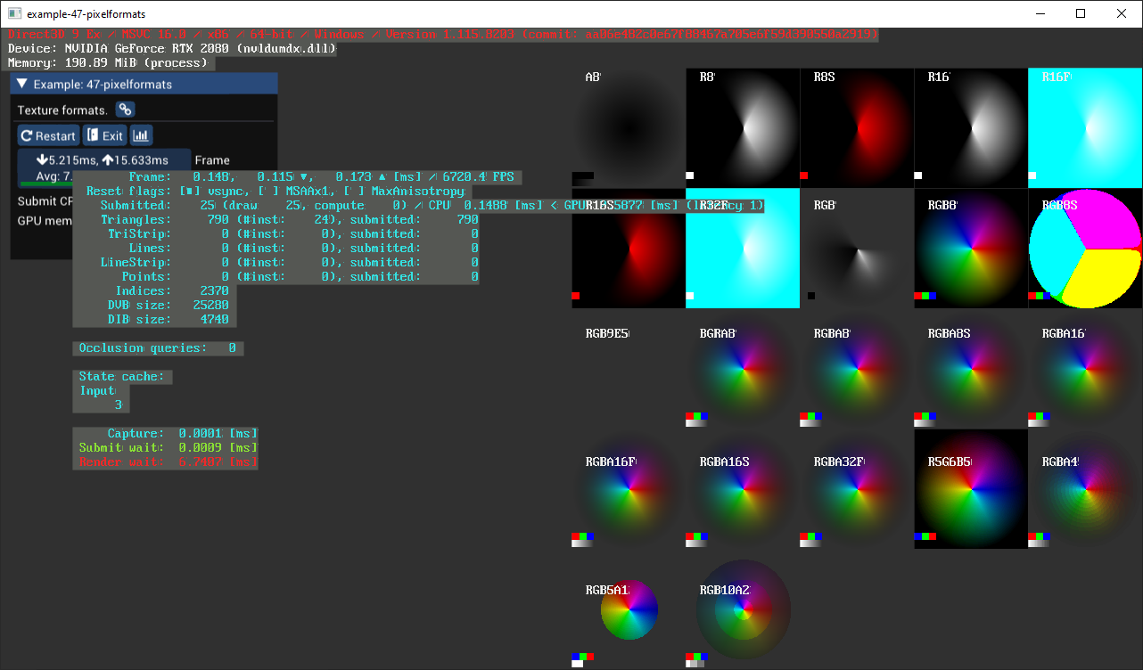The width and height of the screenshot is (1143, 670).
Task: Select the R5G6B5 texture thumbnail
Action: (x=971, y=488)
